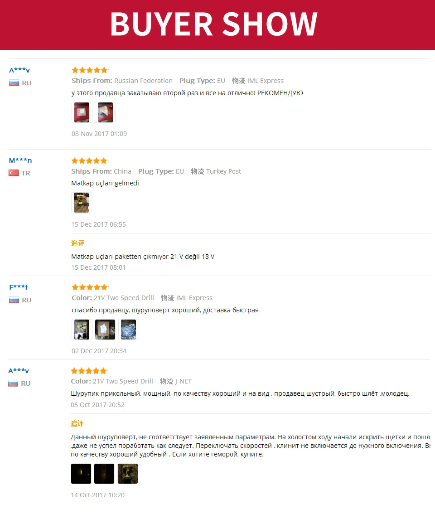
Task: Click star rating of the first review
Action: point(90,70)
